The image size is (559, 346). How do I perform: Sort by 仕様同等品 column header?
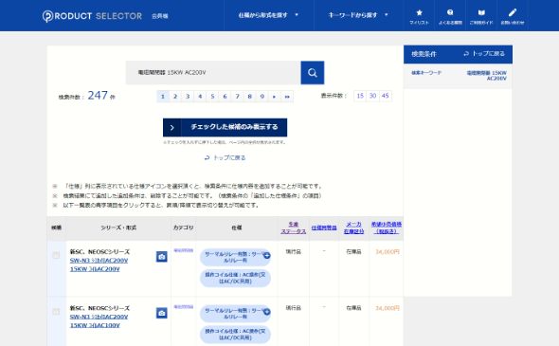click(x=324, y=228)
